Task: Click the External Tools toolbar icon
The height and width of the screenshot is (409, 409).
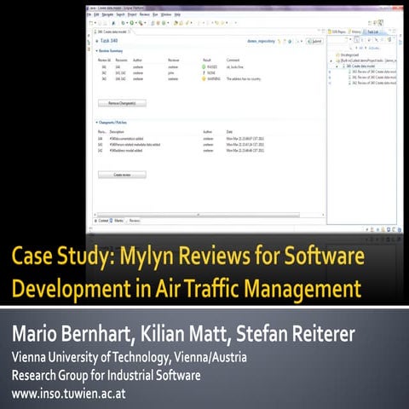Action: click(141, 23)
